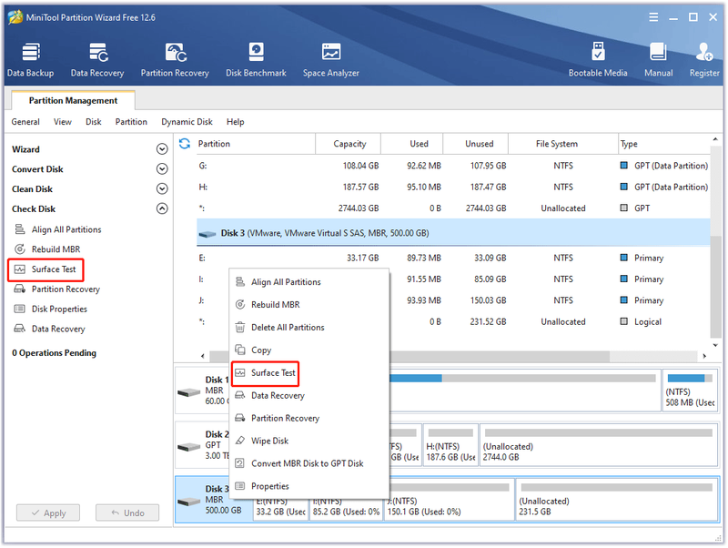
Task: Expand the Wizard section
Action: click(x=162, y=149)
